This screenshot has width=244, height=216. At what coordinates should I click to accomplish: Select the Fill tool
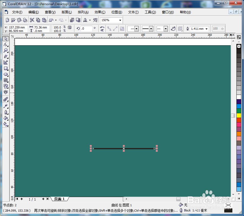(6, 118)
